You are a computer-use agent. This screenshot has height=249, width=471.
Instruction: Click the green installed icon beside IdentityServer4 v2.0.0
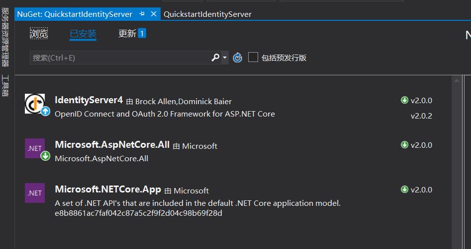click(x=405, y=100)
